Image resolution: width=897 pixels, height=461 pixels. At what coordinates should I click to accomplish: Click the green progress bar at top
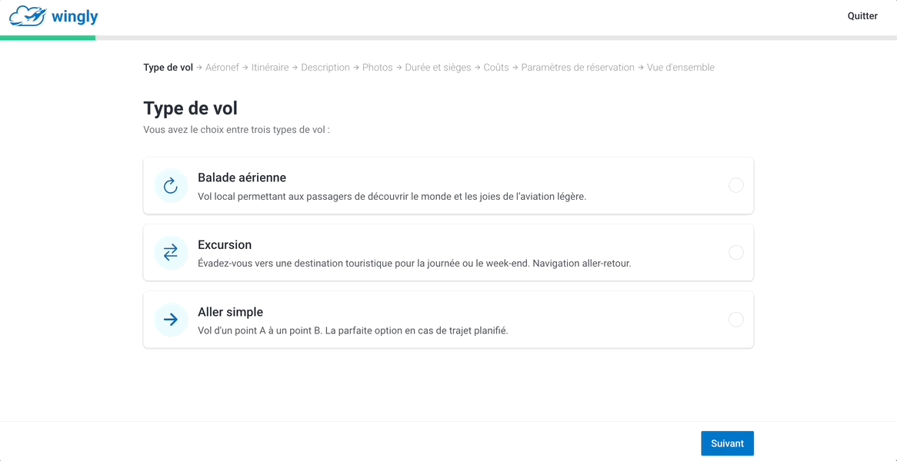[48, 38]
